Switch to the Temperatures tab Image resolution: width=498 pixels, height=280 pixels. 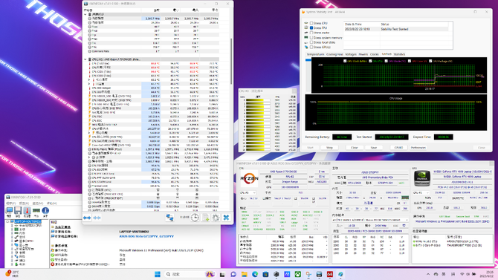[315, 54]
